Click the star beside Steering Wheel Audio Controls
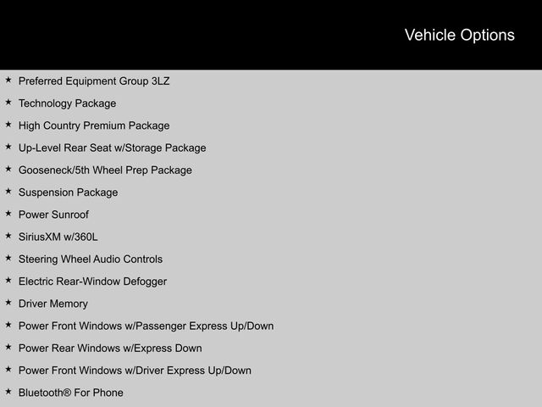542x407 pixels. (8, 259)
